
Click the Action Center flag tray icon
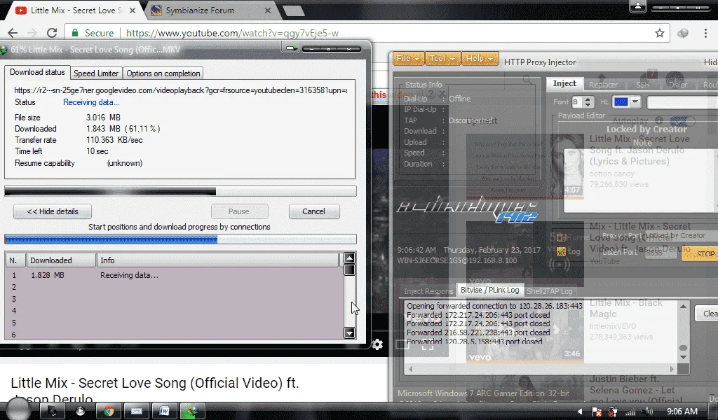[597, 412]
